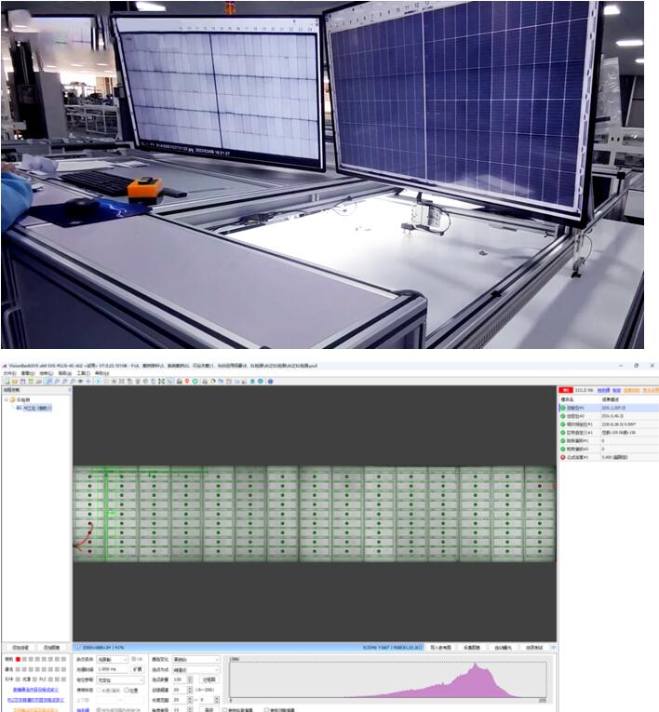Toggle the 位置 checkbox
659x712 pixels.
pos(127,691)
